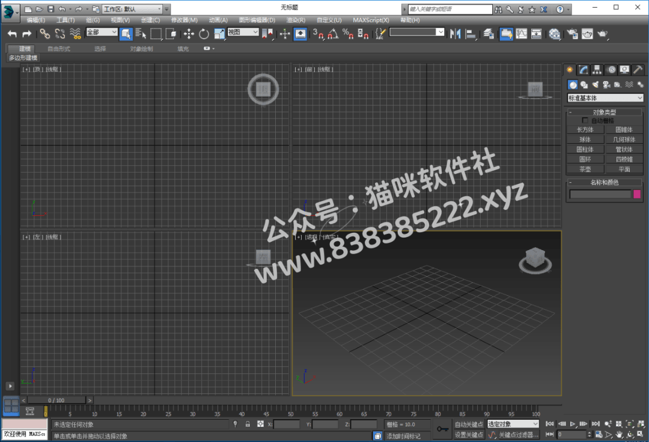The width and height of the screenshot is (649, 442).
Task: Activate the Select and Move tool
Action: pyautogui.click(x=189, y=34)
